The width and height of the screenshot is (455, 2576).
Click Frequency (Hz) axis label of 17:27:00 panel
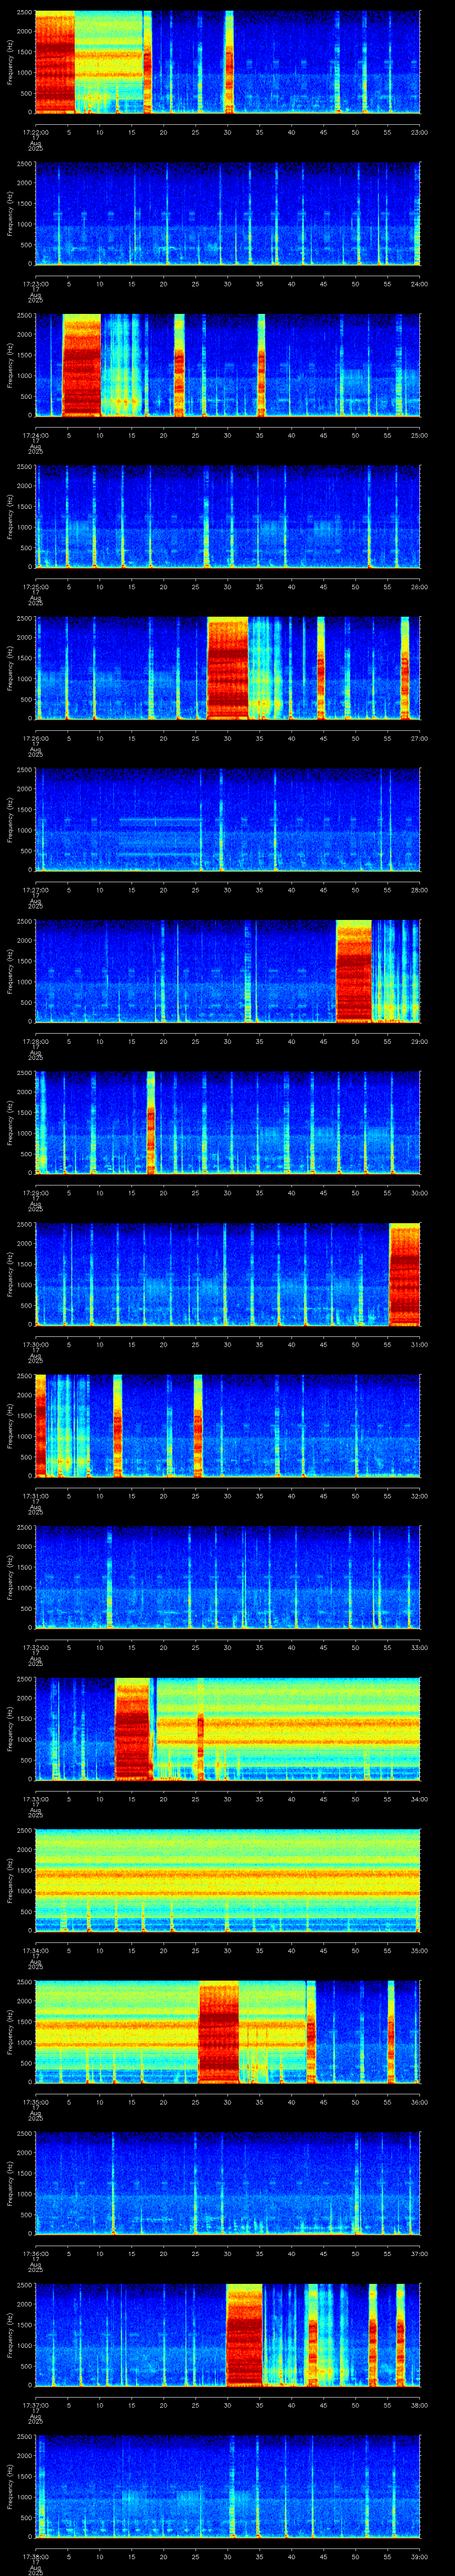coord(10,820)
